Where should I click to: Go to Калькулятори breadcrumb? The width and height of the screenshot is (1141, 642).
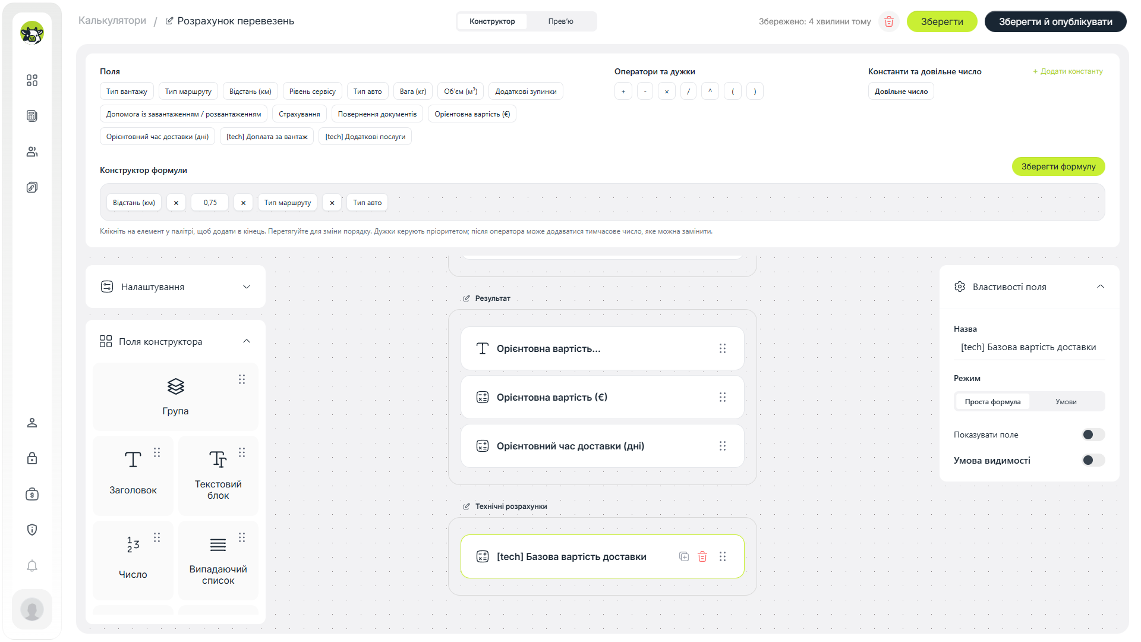pos(112,20)
